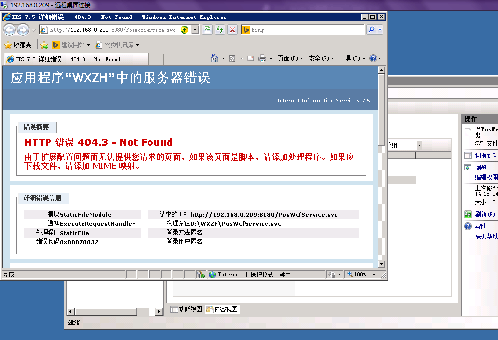Viewport: 498px width, 340px height.
Task: Open the search provider options dropdown
Action: 380,30
